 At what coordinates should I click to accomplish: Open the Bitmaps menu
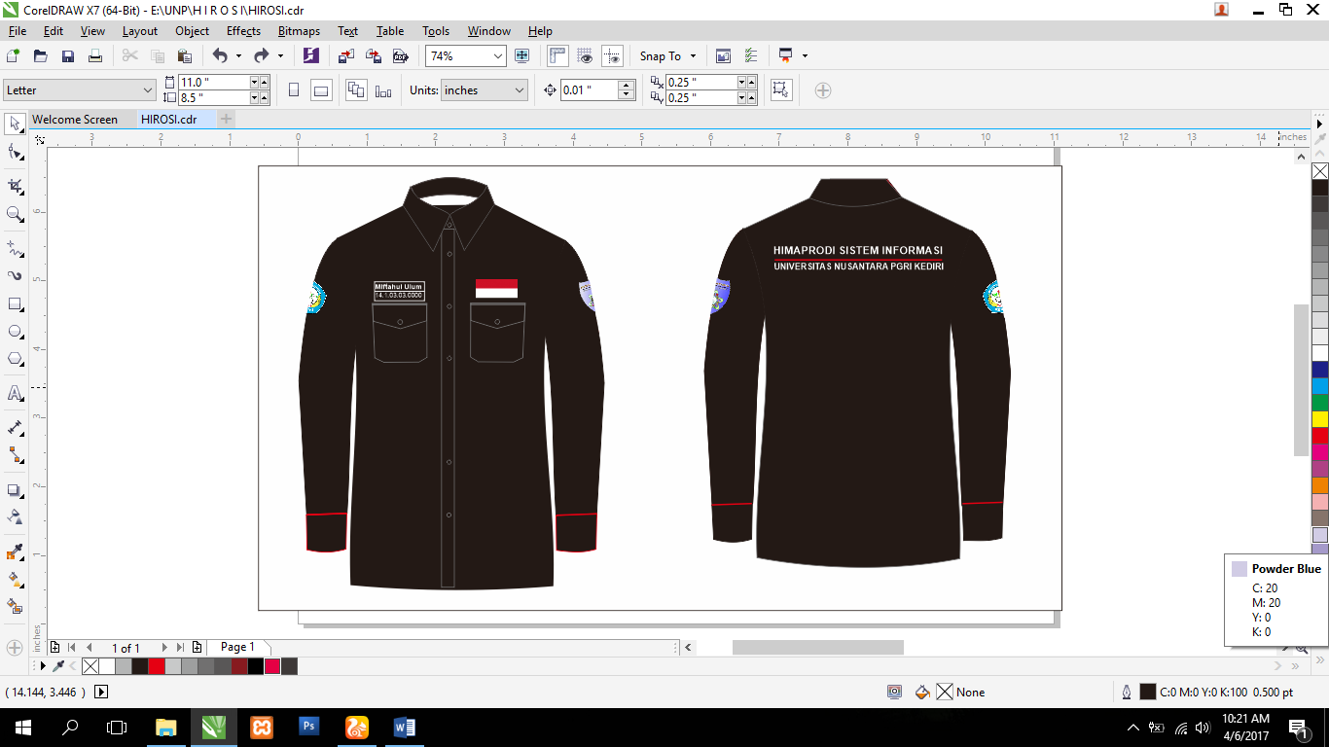coord(299,30)
